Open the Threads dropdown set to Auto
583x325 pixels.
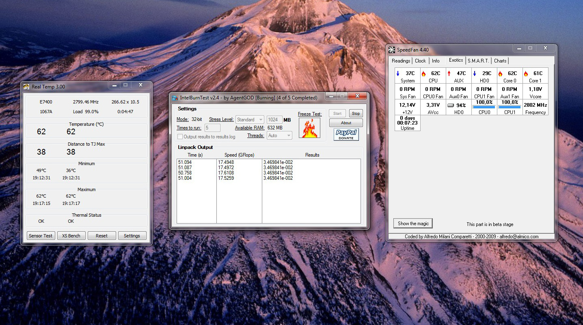pos(279,136)
